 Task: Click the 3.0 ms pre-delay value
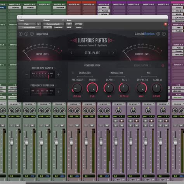click(77, 96)
